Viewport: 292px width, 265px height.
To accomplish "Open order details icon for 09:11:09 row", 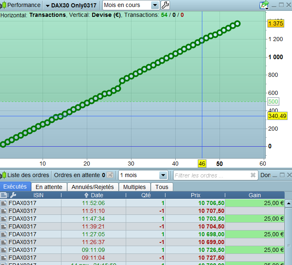I will coord(4,250).
